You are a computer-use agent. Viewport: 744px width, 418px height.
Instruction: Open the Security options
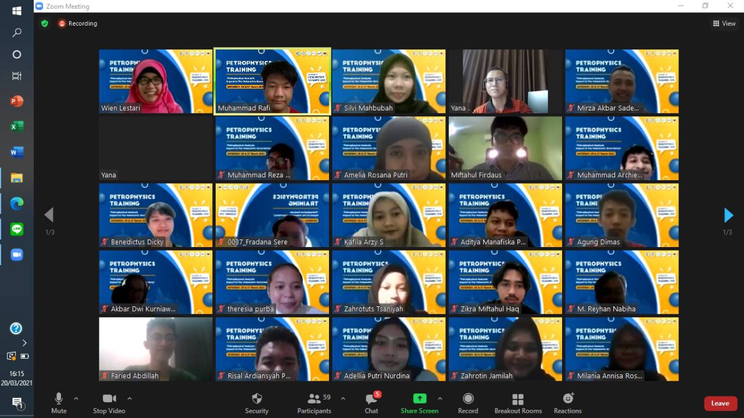point(256,401)
